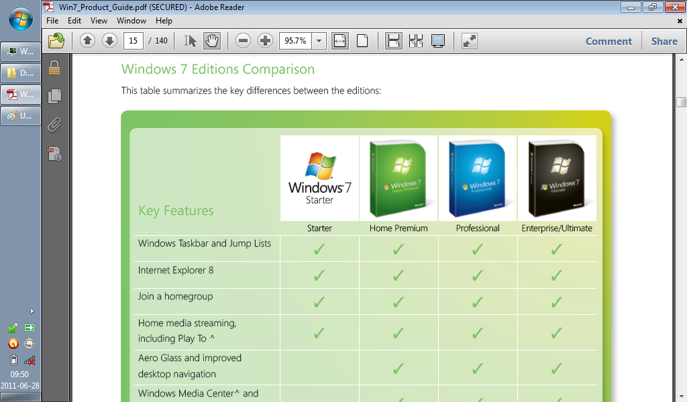Select the text Select tool cursor icon
687x402 pixels.
190,41
